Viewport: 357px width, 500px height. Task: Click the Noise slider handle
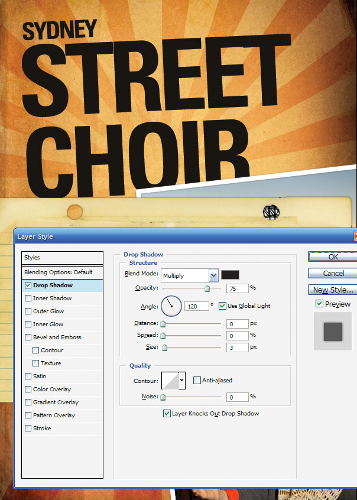(x=163, y=397)
